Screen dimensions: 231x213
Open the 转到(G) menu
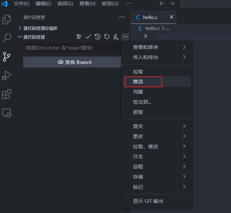[110, 4]
